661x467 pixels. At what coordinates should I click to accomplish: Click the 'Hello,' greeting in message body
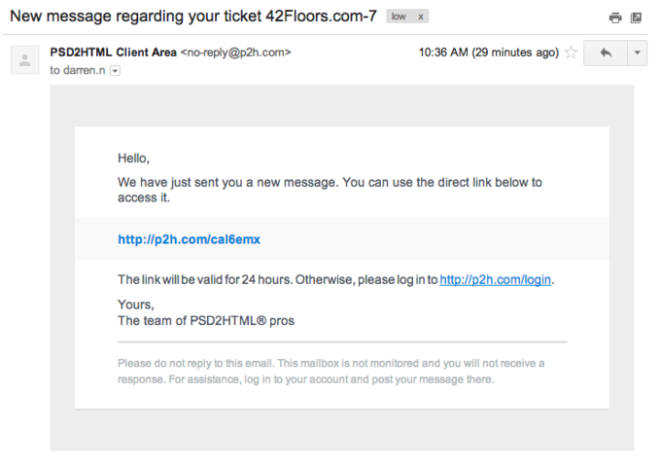(133, 159)
